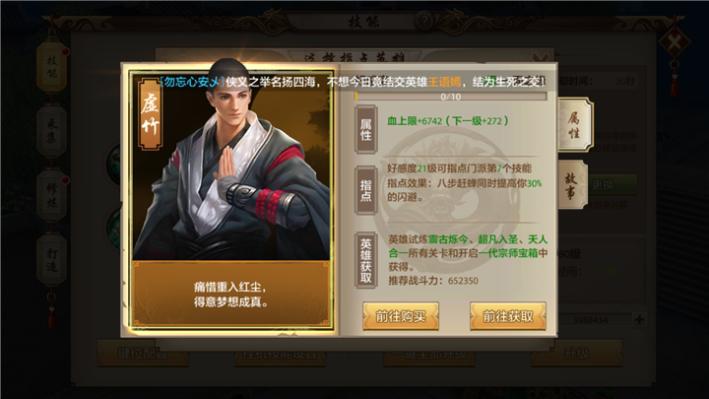Viewport: 709px width, 399px height.
Task: Click the question mark help icon
Action: point(424,21)
